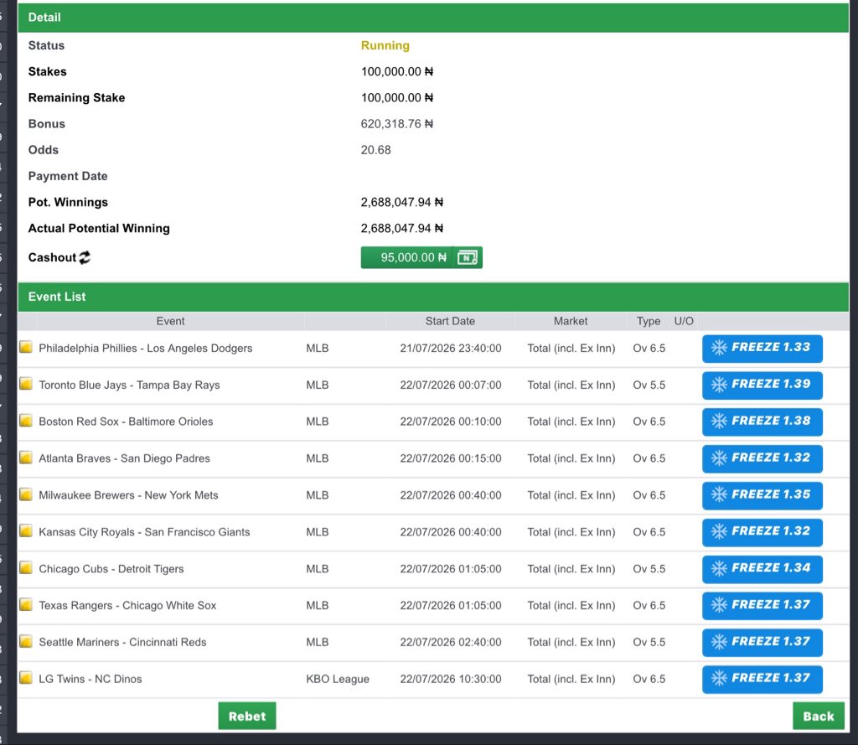Click Texas Rangers - Chicago White Sox event
This screenshot has width=858, height=745.
[x=127, y=605]
